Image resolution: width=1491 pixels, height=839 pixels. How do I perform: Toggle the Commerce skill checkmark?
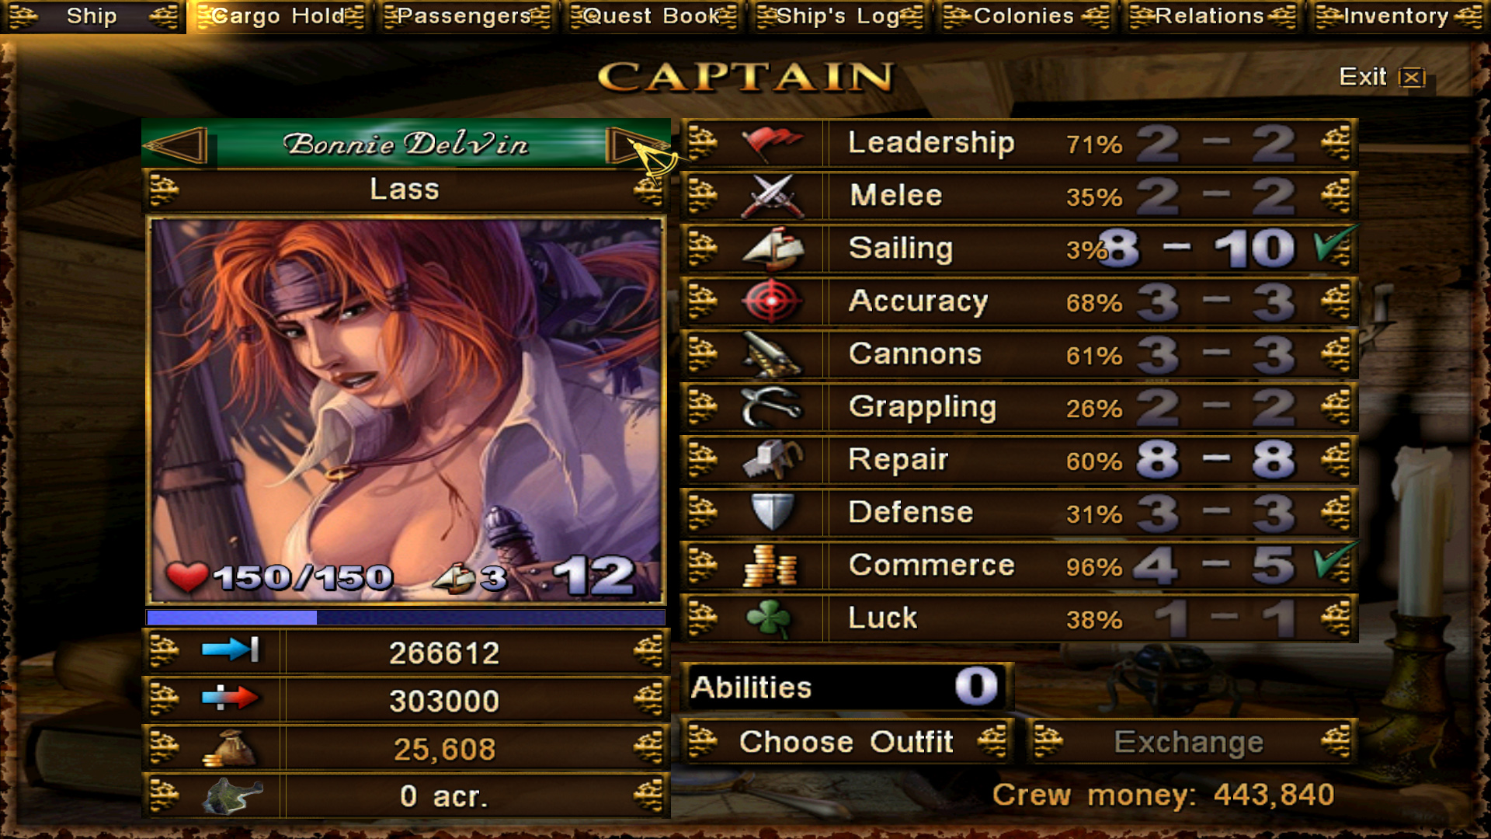[x=1335, y=562]
